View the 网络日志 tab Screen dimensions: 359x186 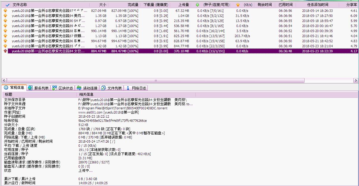point(136,88)
